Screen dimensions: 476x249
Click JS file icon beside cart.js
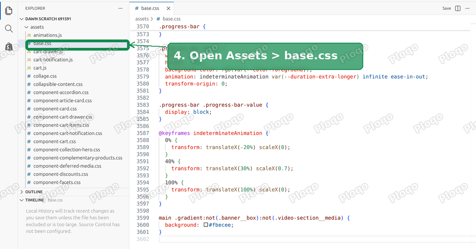(x=29, y=68)
